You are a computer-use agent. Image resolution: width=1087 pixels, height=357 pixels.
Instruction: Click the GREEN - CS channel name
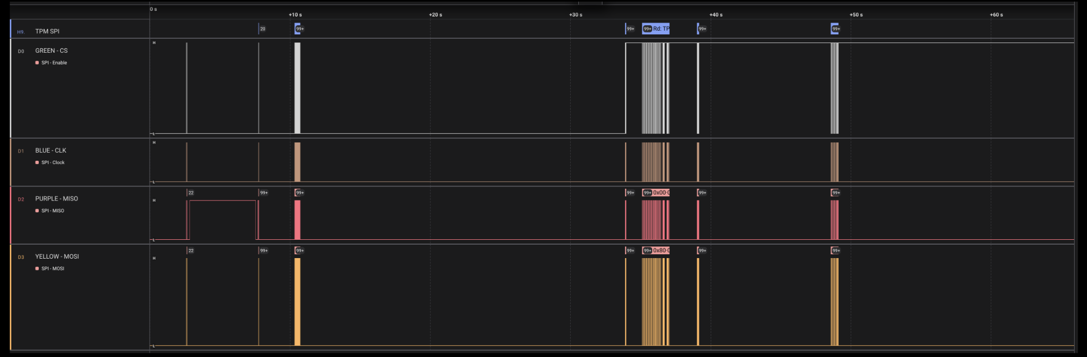[51, 51]
